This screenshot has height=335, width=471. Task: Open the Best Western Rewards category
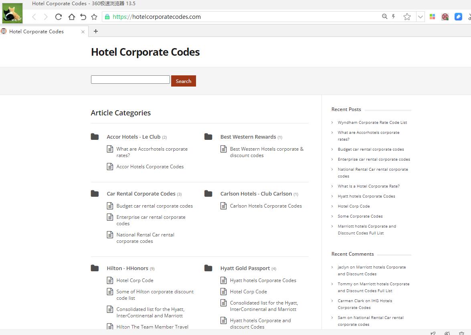point(248,137)
